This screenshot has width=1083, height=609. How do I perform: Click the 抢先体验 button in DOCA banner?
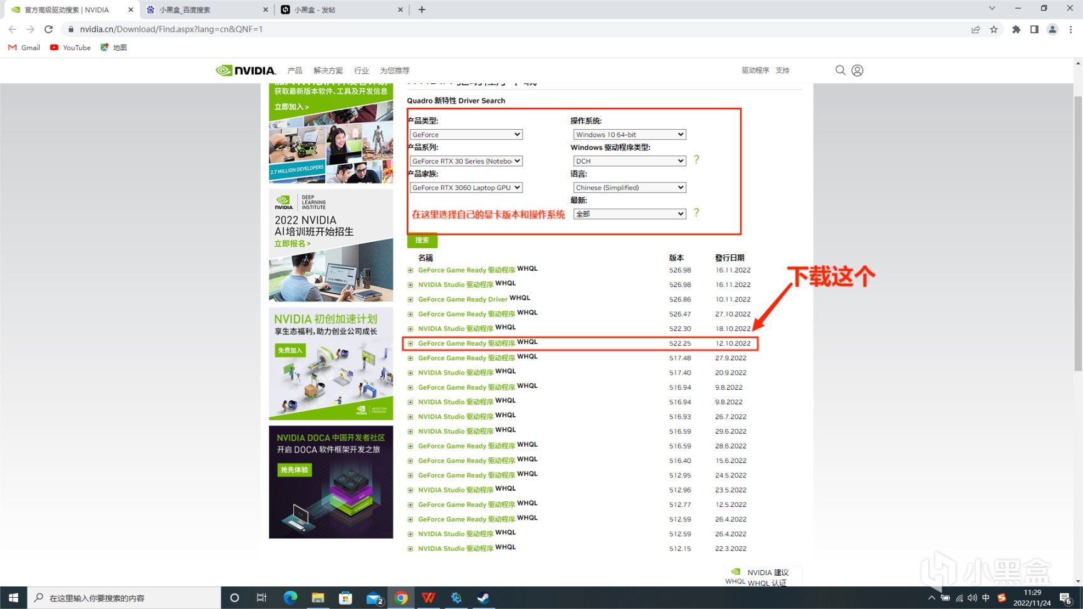click(294, 469)
